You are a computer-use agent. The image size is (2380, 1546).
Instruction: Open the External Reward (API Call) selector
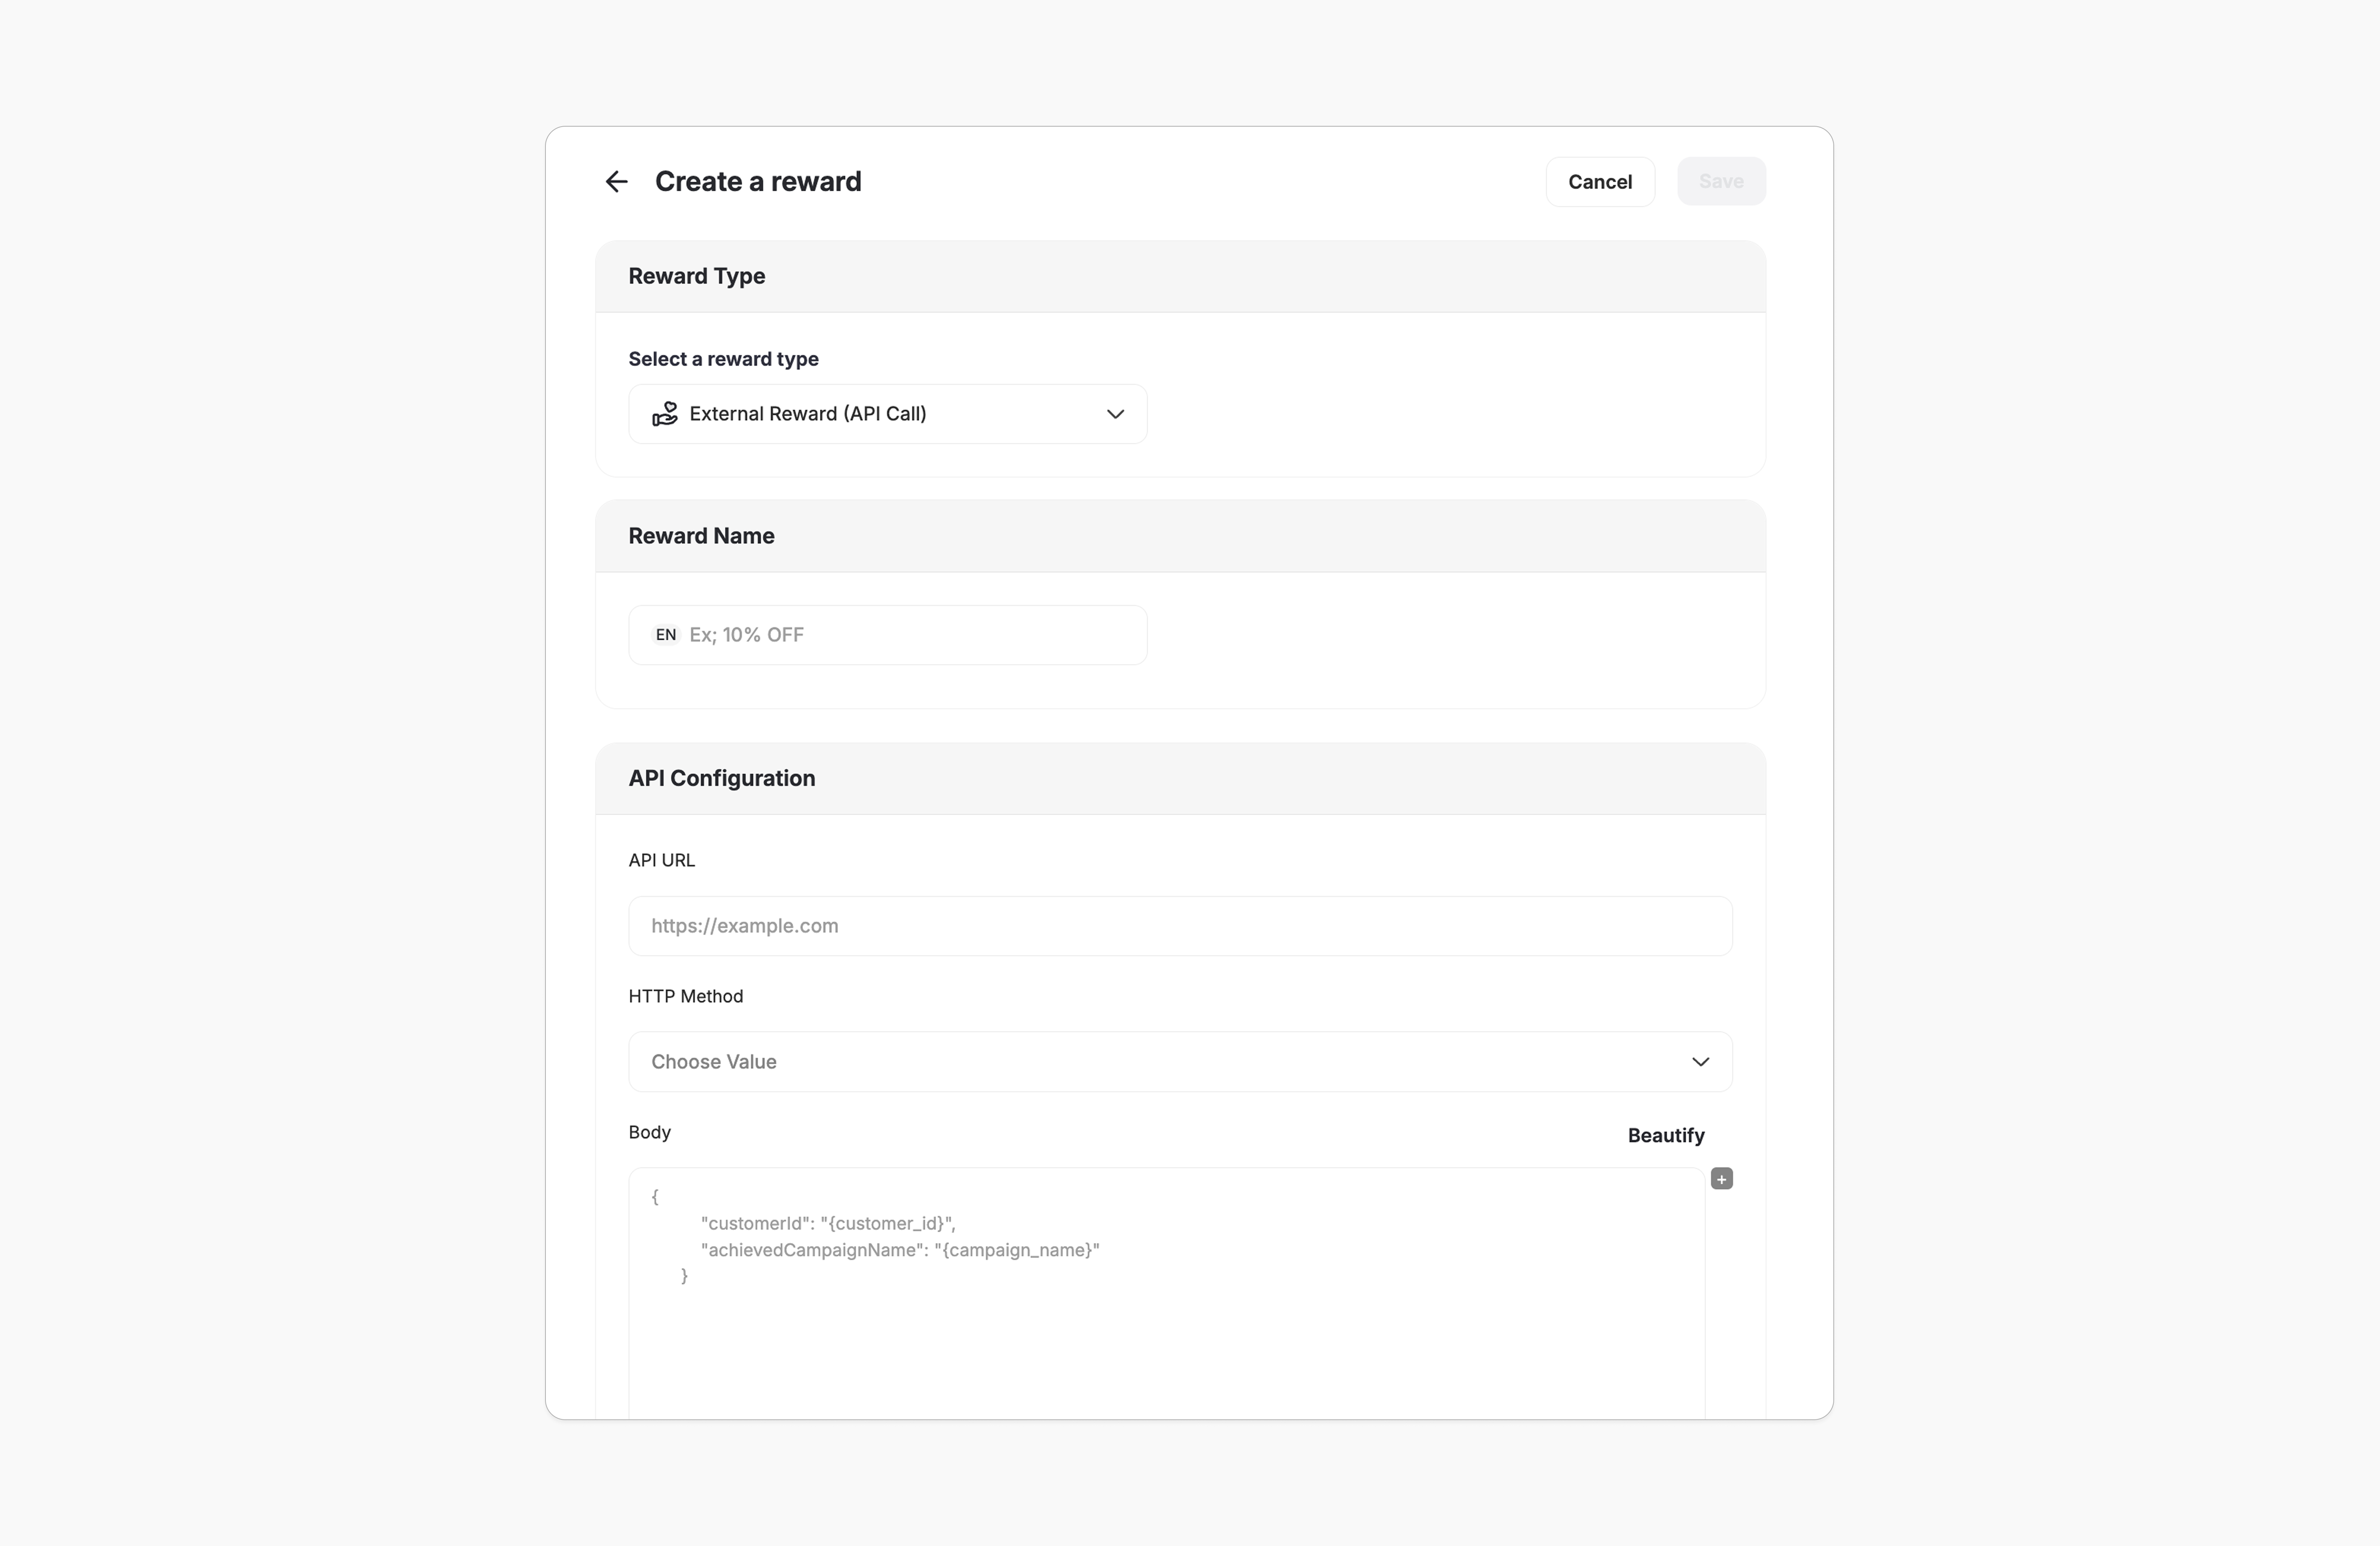tap(887, 414)
